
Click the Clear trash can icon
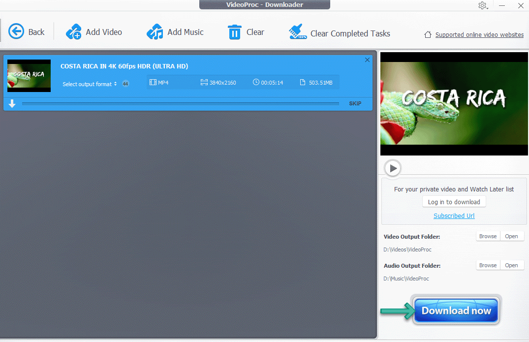(234, 32)
